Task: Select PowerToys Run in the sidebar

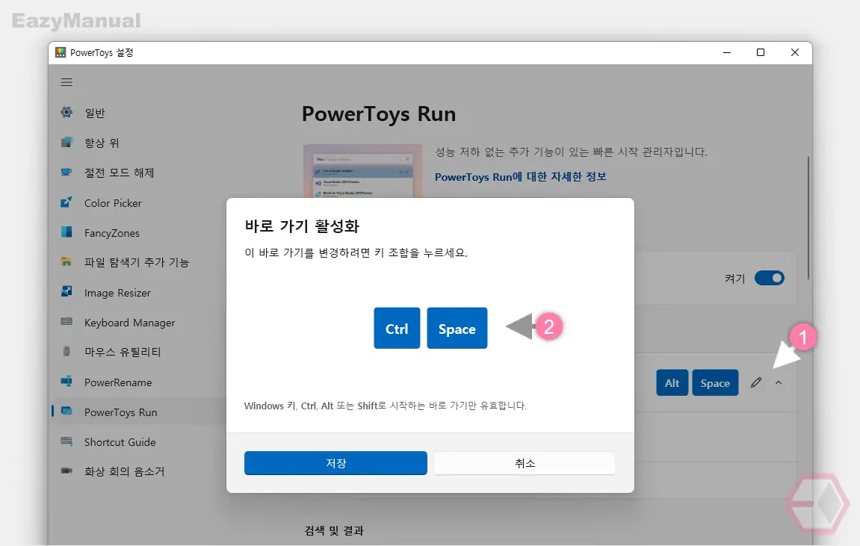Action: click(x=120, y=412)
